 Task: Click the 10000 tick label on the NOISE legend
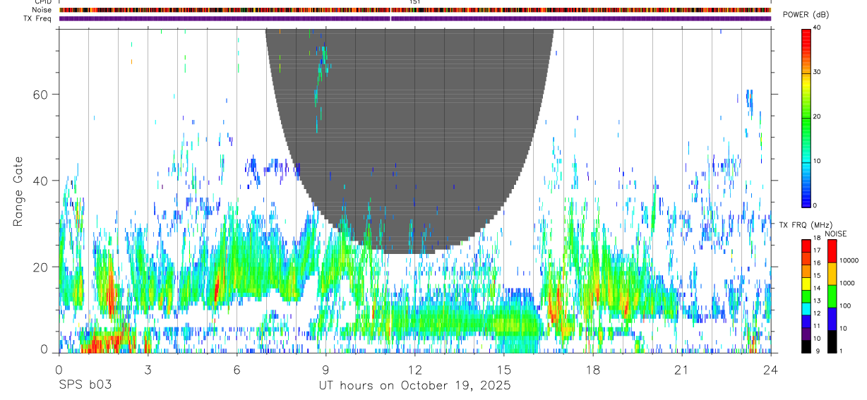tap(849, 261)
